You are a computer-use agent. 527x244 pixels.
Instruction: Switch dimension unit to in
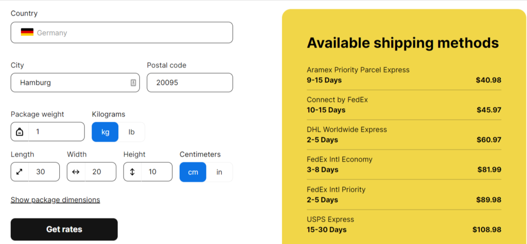(x=219, y=172)
